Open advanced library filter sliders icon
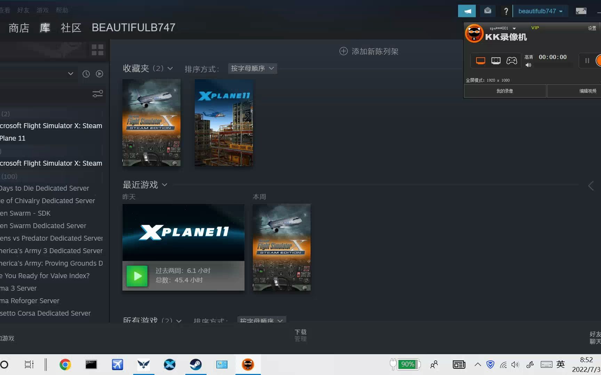Image resolution: width=601 pixels, height=375 pixels. tap(97, 94)
